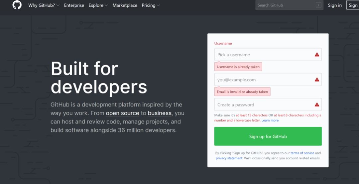
Task: Click the you@example.com email field
Action: (x=268, y=80)
